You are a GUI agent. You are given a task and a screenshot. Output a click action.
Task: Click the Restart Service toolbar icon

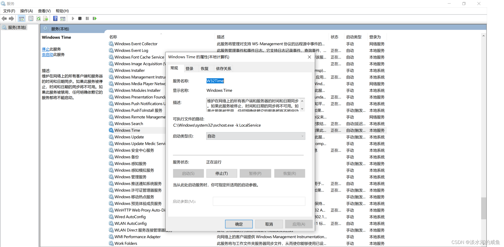click(95, 18)
